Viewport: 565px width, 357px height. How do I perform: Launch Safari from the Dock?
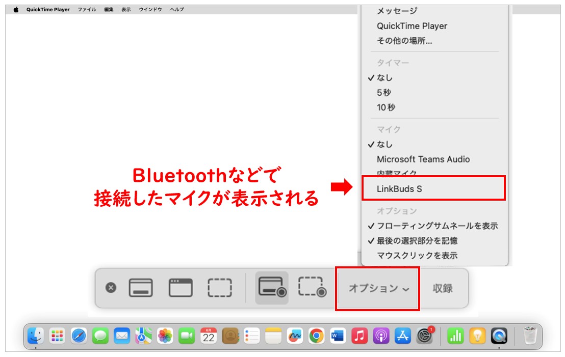point(79,336)
